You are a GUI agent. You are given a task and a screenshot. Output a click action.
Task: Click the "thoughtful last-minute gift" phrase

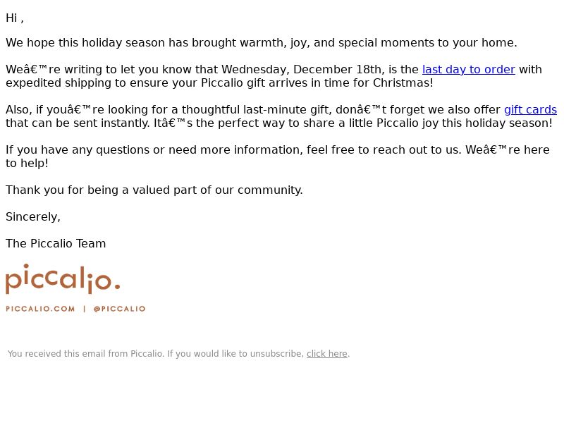tap(256, 110)
